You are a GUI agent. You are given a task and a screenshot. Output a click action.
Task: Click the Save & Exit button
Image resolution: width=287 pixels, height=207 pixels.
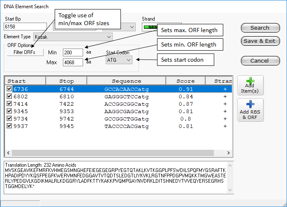tap(260, 41)
